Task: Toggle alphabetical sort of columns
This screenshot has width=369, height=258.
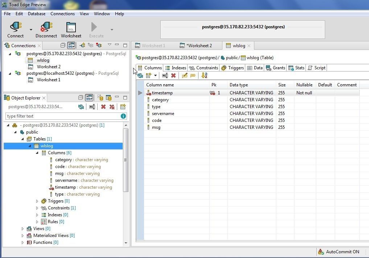Action: [x=204, y=75]
